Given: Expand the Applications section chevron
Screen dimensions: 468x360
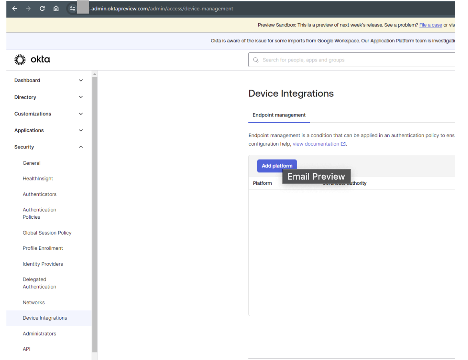Looking at the screenshot, I should click(81, 131).
